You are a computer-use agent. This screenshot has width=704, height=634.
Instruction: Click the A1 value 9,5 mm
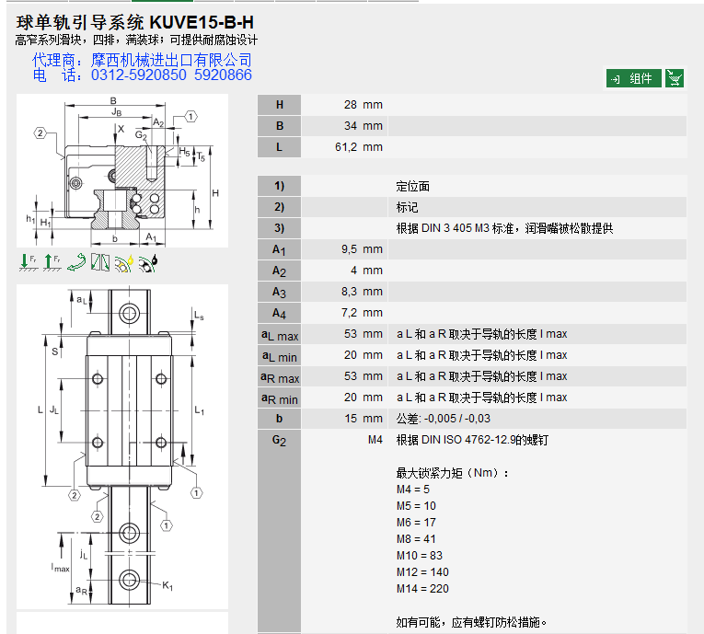[x=358, y=249]
